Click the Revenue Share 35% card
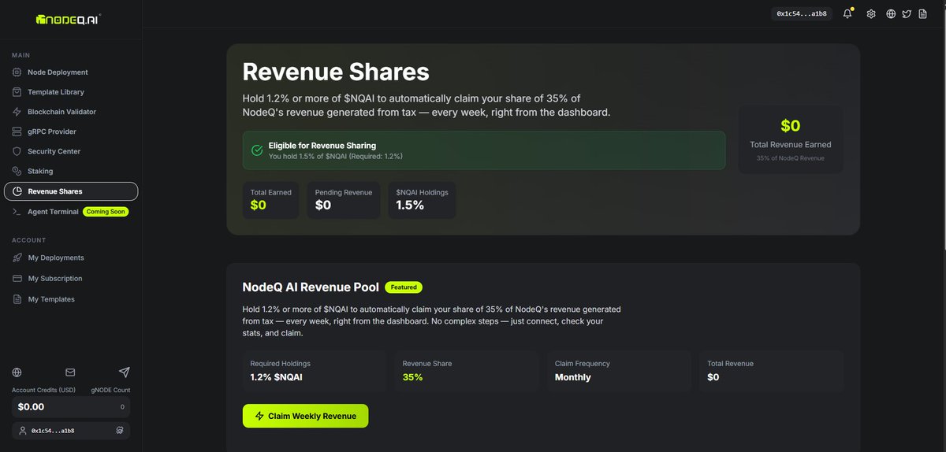This screenshot has width=946, height=452. [x=468, y=372]
